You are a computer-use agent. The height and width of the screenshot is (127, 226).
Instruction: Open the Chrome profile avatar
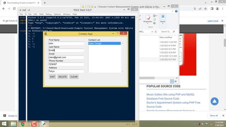(x=218, y=8)
